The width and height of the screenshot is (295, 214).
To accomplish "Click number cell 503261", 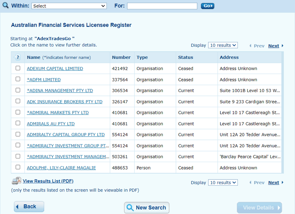I will point(120,157).
